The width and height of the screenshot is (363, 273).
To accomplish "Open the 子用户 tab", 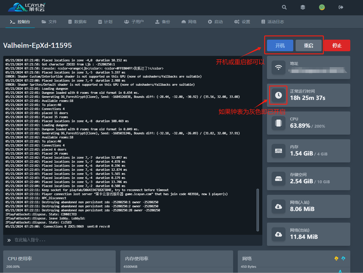I will (134, 22).
